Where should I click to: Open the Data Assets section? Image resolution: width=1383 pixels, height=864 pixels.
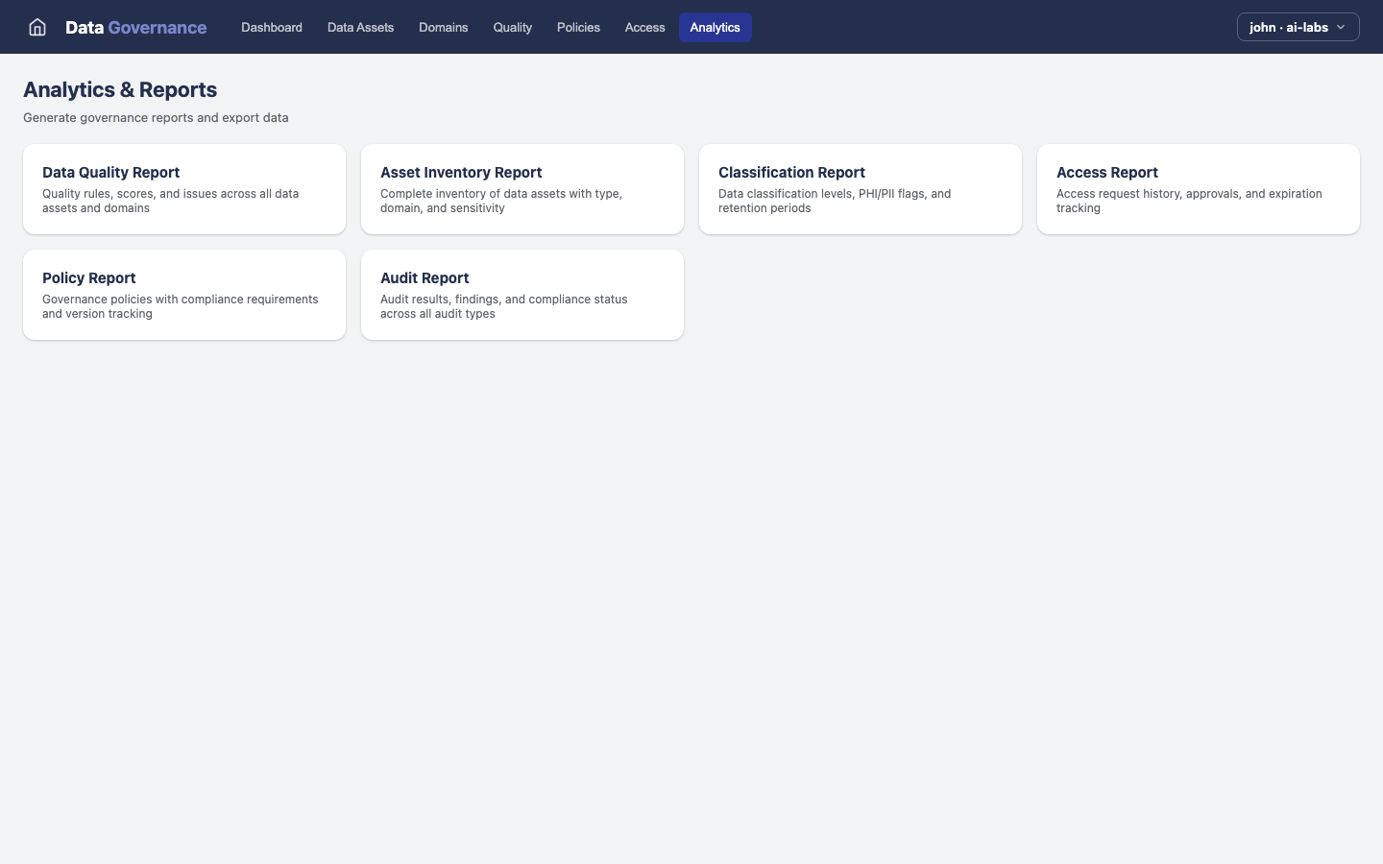(x=360, y=27)
